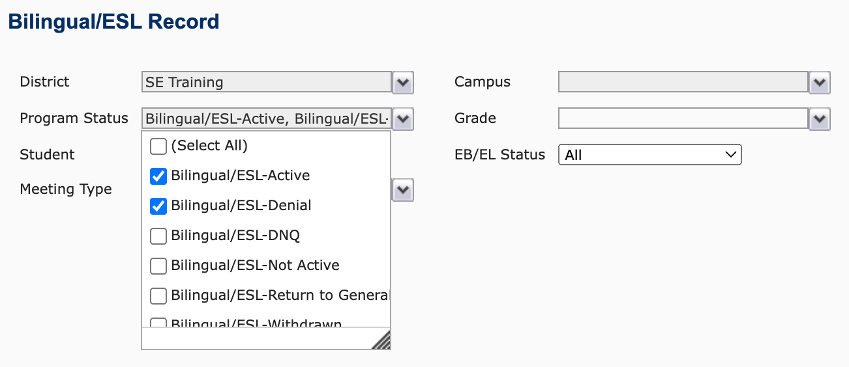Screen dimensions: 849x367
Task: Enable the Bilingual/ESL-DNQ checkbox
Action: click(158, 236)
